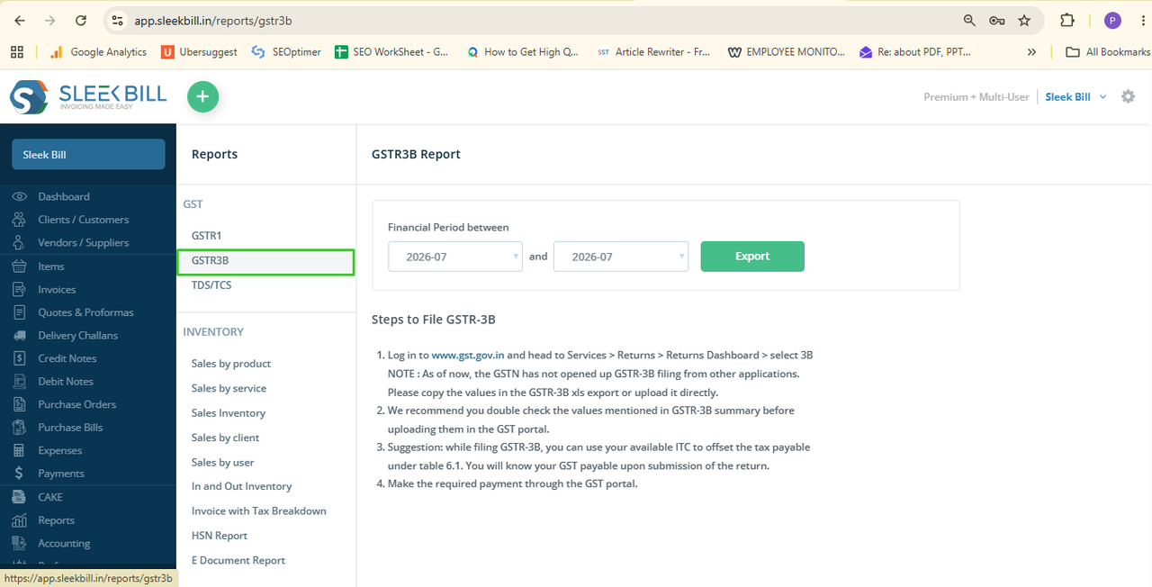This screenshot has height=587, width=1152.
Task: Open the HSN Report entry
Action: point(220,536)
